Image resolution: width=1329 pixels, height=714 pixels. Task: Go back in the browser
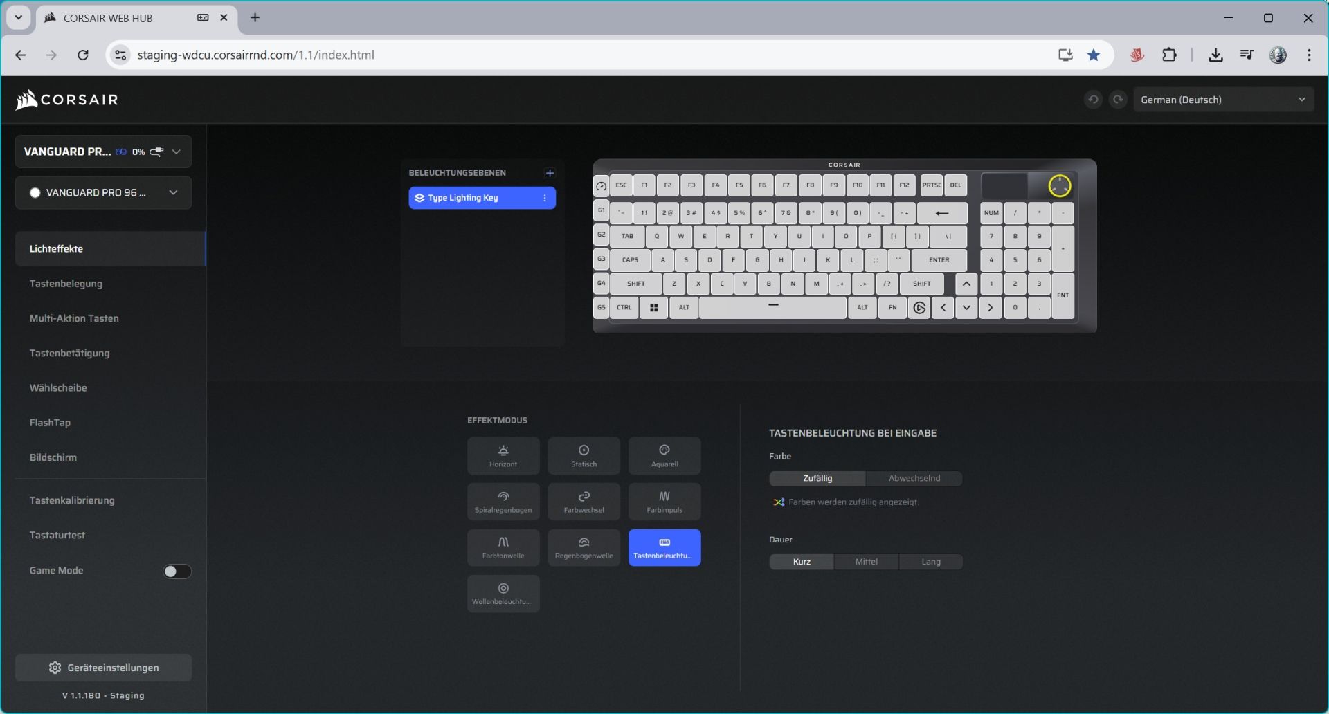(x=20, y=55)
